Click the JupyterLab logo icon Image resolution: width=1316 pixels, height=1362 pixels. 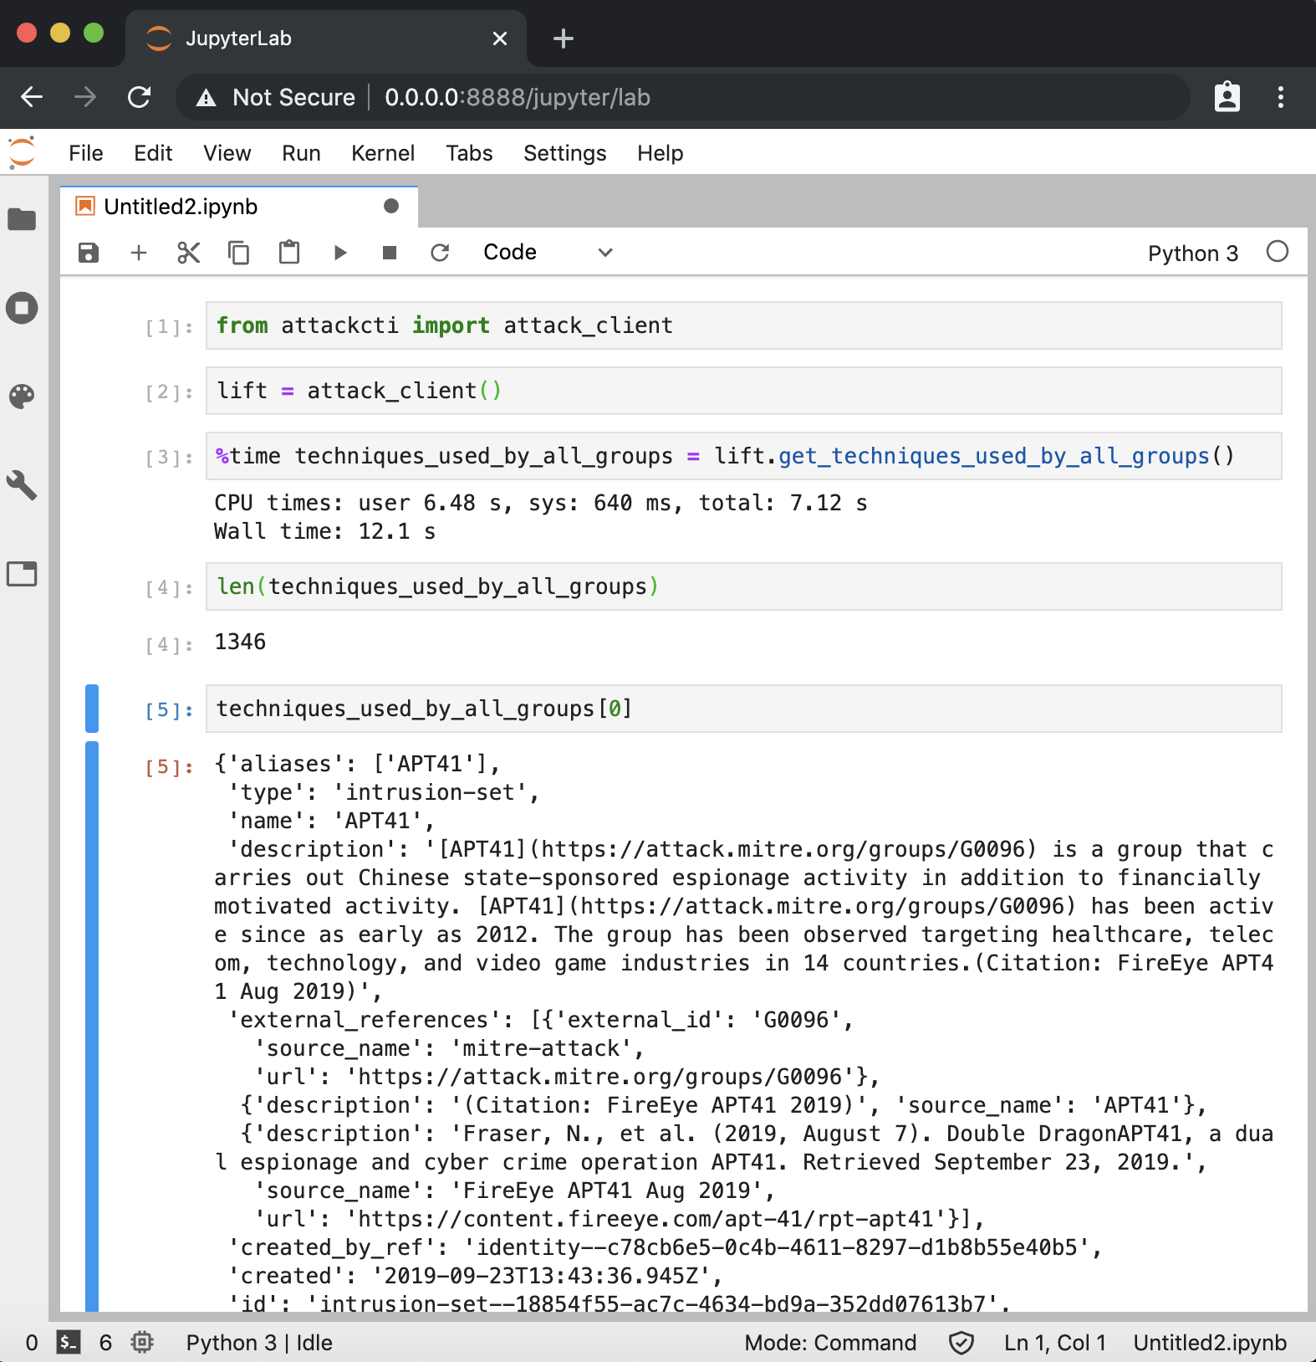[22, 153]
